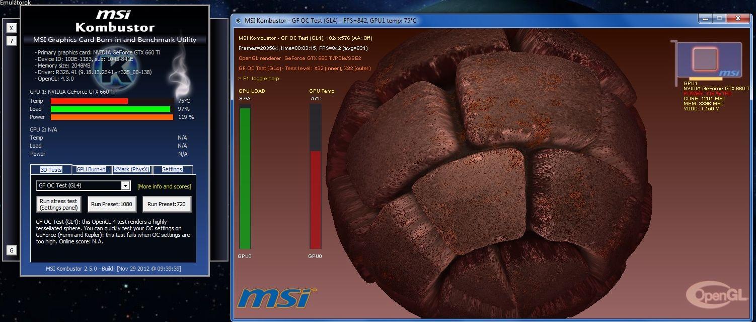
Task: Click the MSI Kombustor 2.5.0 build footer text
Action: pyautogui.click(x=113, y=269)
